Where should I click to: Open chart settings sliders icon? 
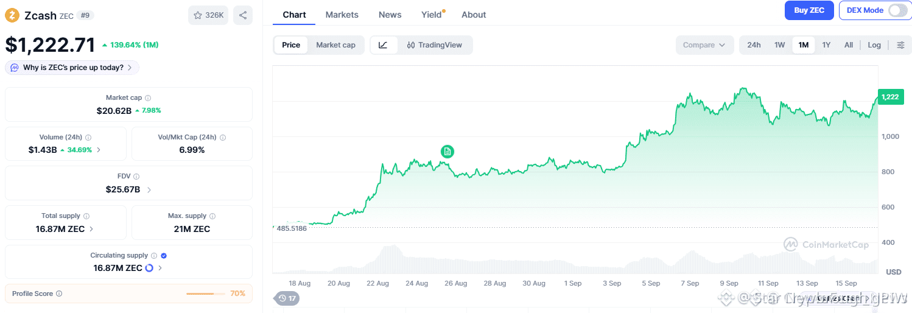coord(900,45)
